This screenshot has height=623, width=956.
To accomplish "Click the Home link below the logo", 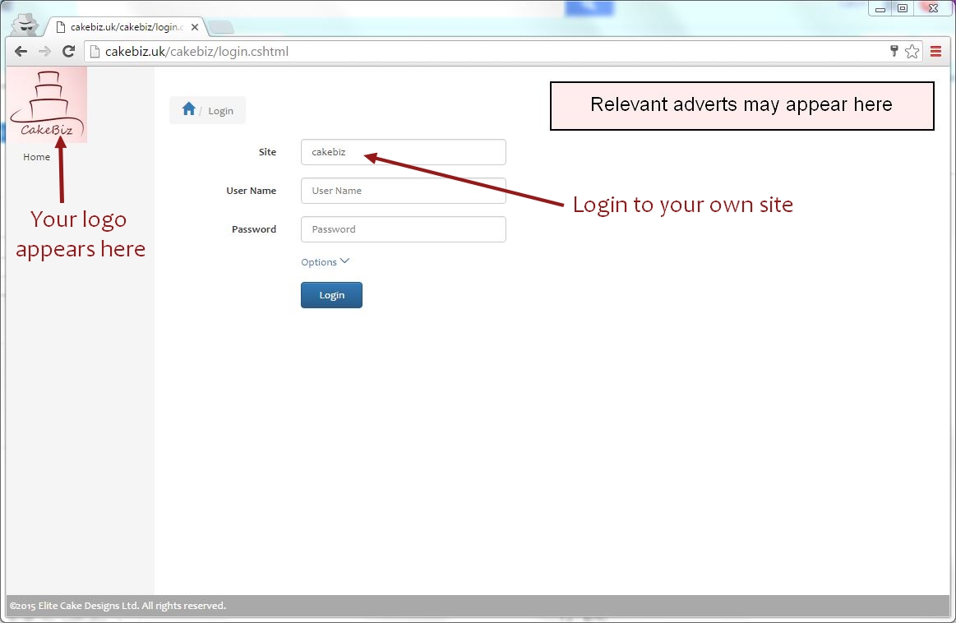I will [x=36, y=156].
